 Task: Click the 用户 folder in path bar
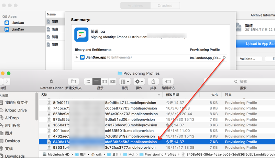click(x=80, y=155)
